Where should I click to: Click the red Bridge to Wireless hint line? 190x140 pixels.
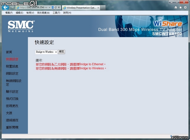click(x=71, y=69)
